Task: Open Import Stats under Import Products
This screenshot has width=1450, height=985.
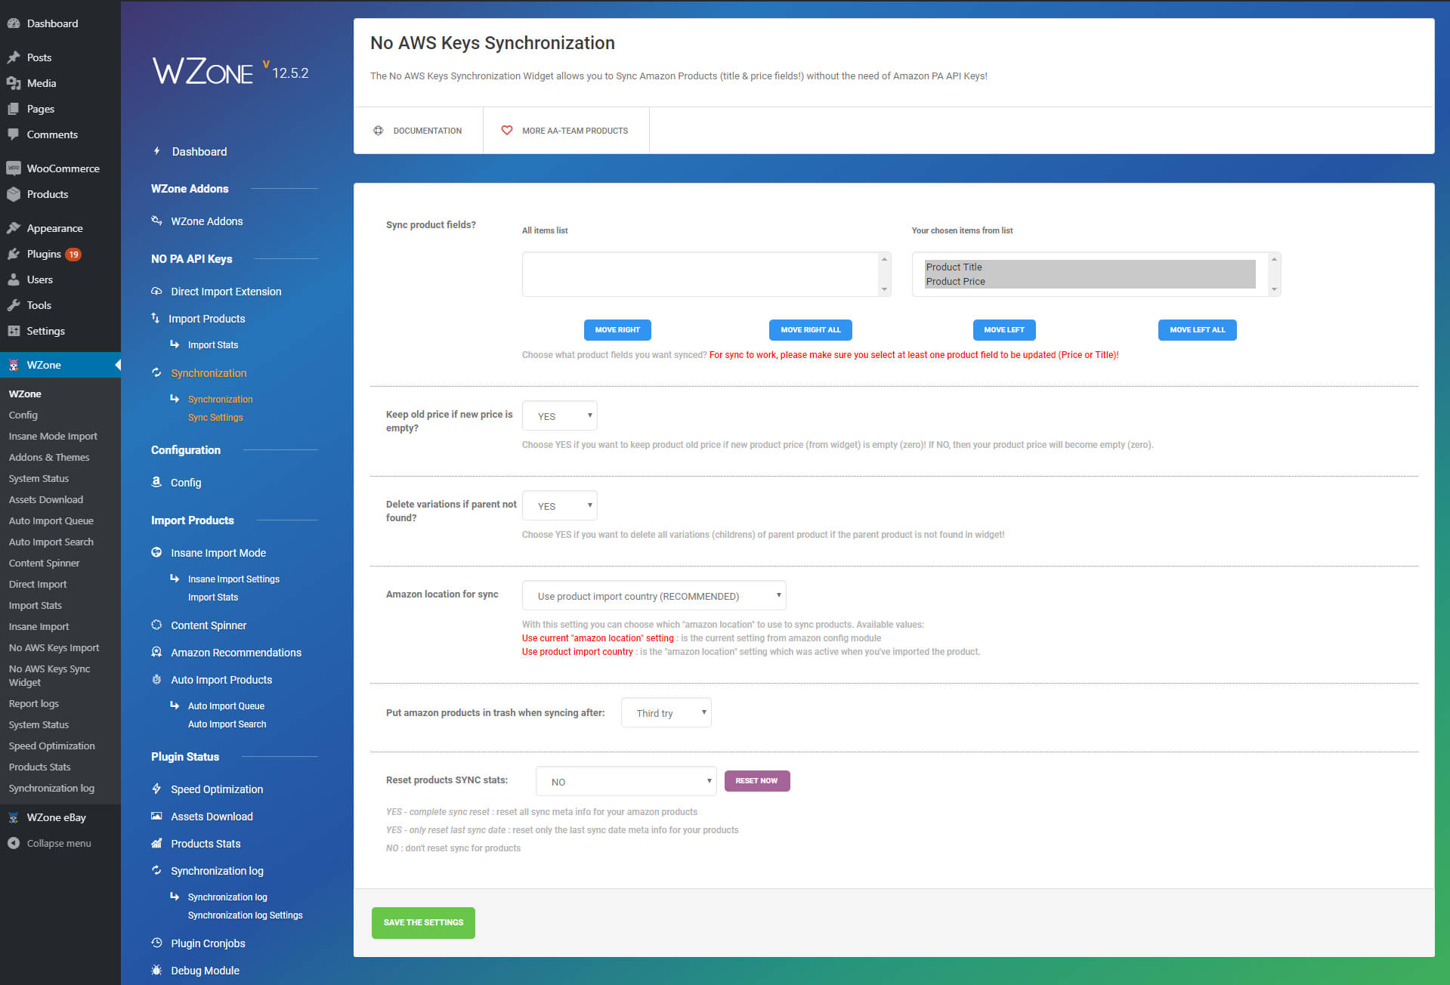Action: pyautogui.click(x=213, y=344)
